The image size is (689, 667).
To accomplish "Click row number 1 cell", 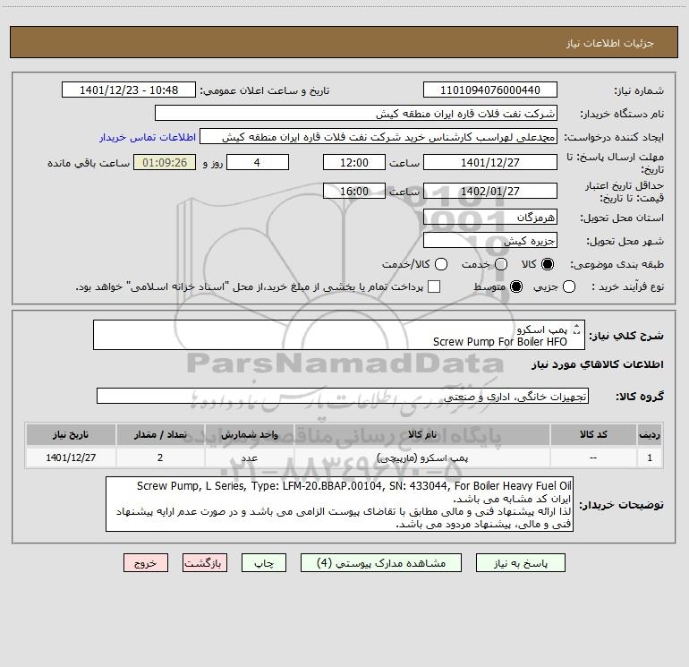I will 650,457.
